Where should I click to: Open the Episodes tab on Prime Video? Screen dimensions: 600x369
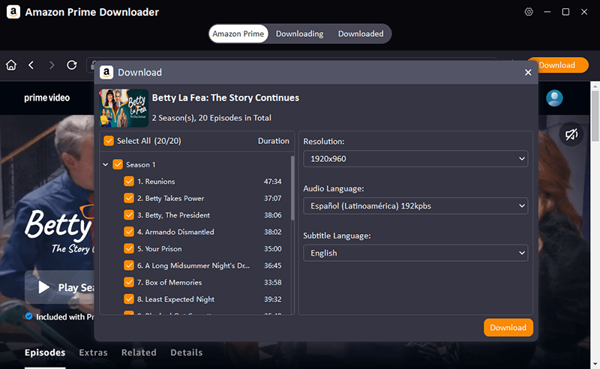coord(45,352)
